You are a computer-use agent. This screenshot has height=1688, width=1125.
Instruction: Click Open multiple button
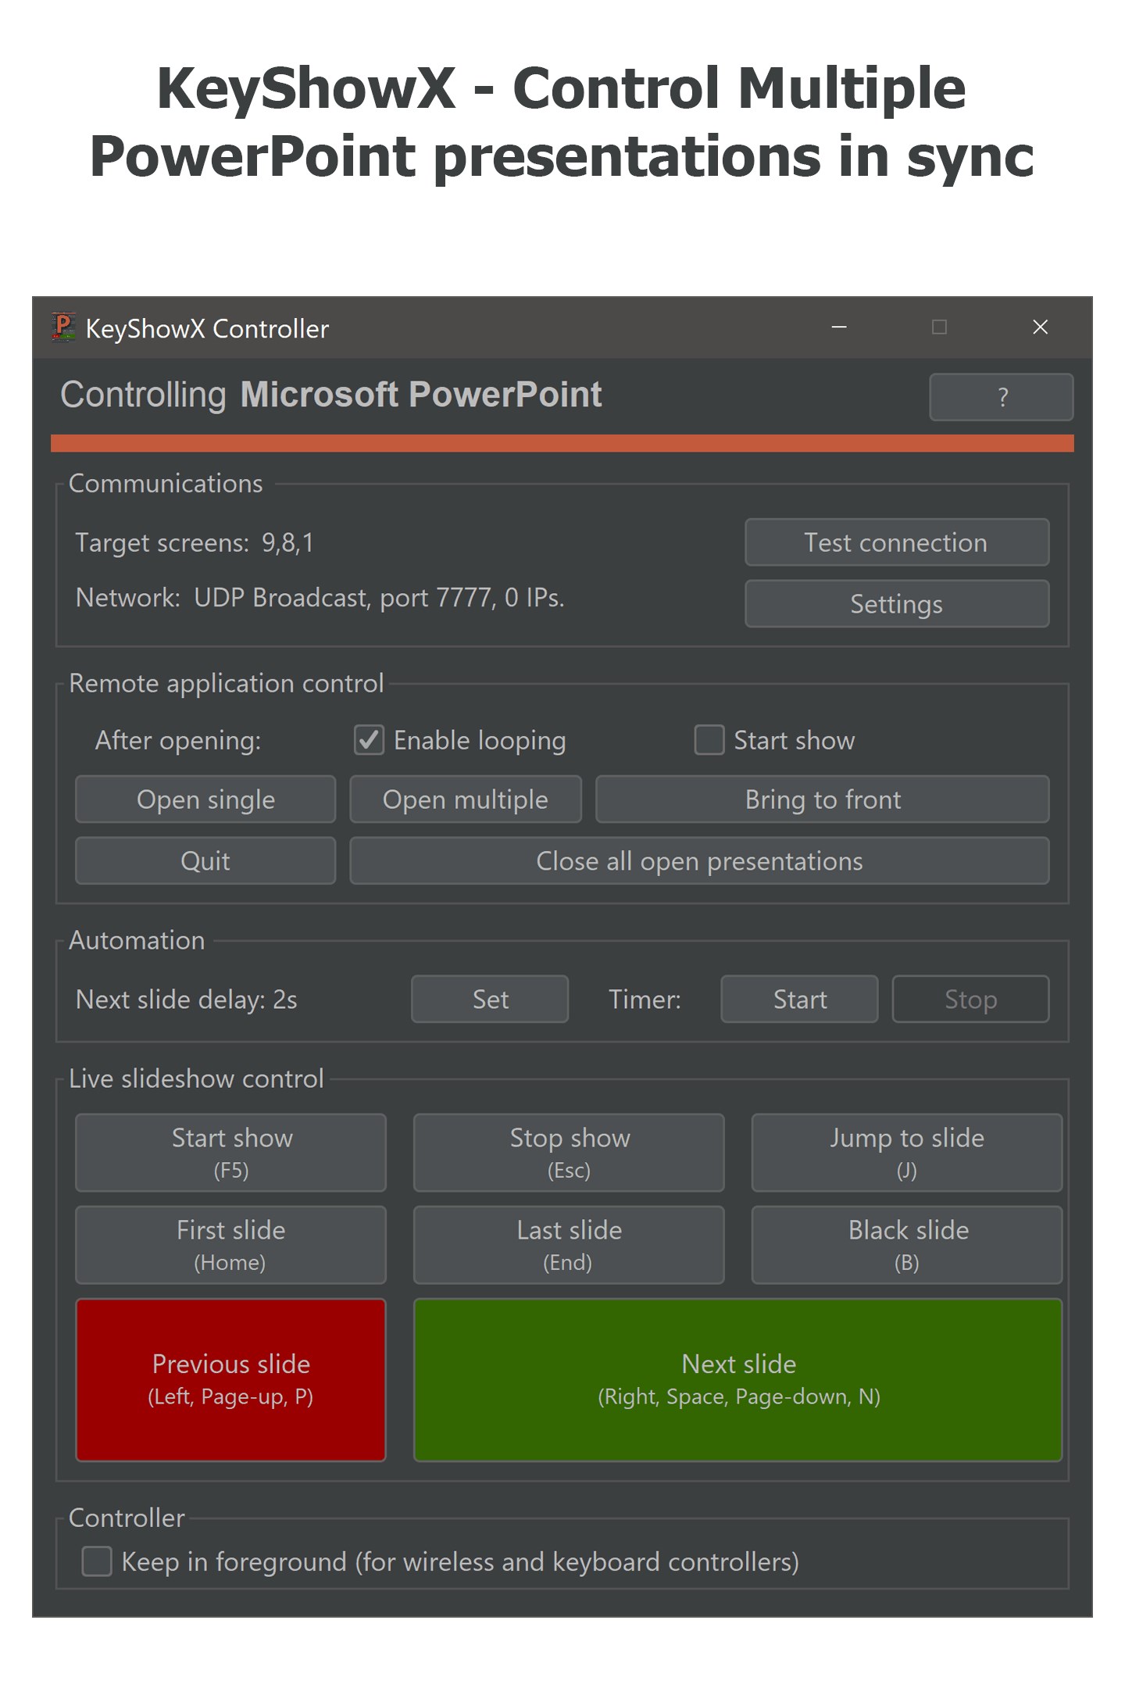click(x=466, y=799)
